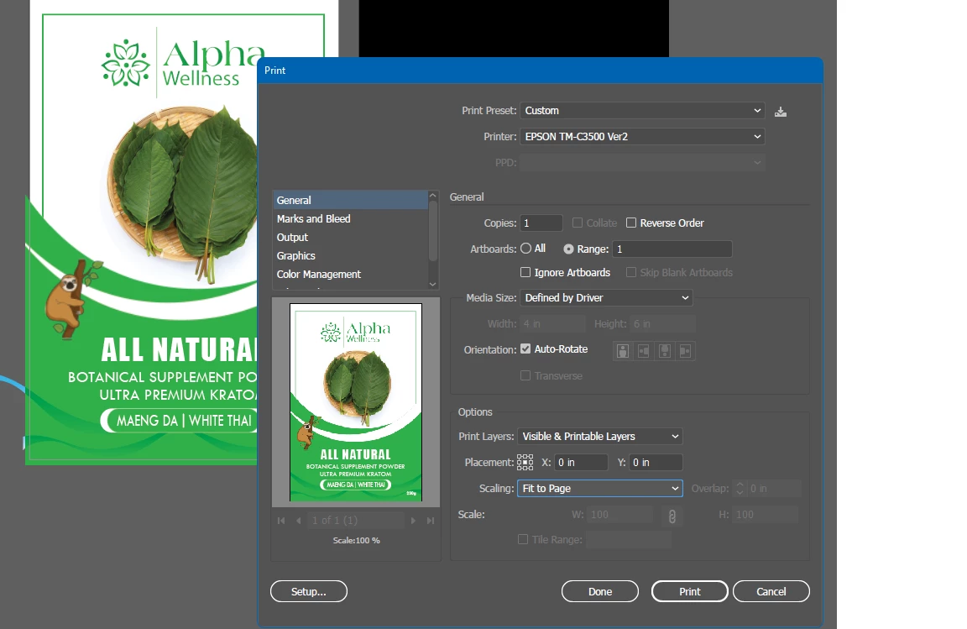This screenshot has width=967, height=629.
Task: Click the Placement X input field
Action: pos(581,463)
